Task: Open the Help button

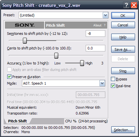Action: click(123, 37)
